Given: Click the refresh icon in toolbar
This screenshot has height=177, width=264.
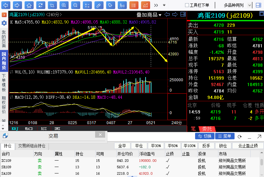Looking at the screenshot, I should tap(40, 5).
